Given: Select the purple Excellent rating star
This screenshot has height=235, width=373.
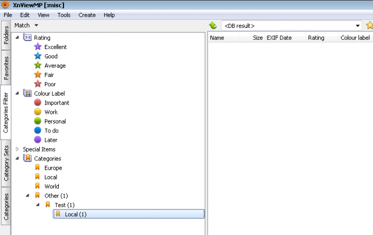Looking at the screenshot, I should coord(38,47).
